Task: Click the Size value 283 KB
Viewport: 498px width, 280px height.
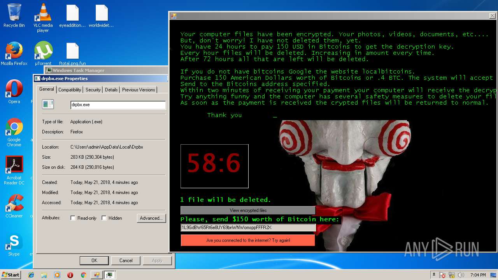Action: coord(92,157)
